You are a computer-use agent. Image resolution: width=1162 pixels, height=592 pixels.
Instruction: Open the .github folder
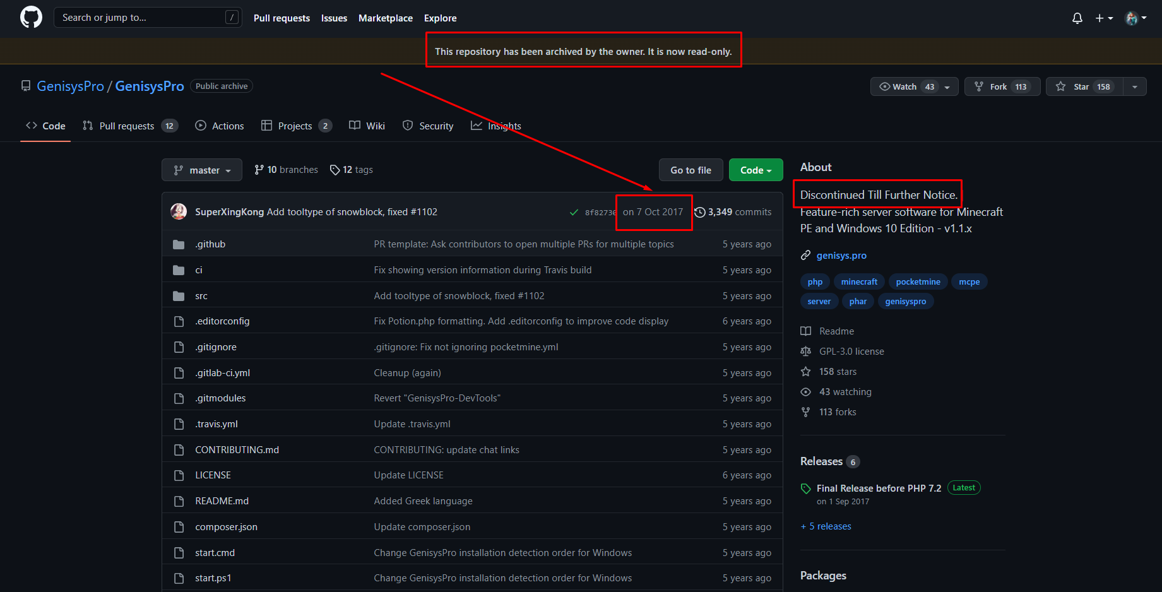210,244
